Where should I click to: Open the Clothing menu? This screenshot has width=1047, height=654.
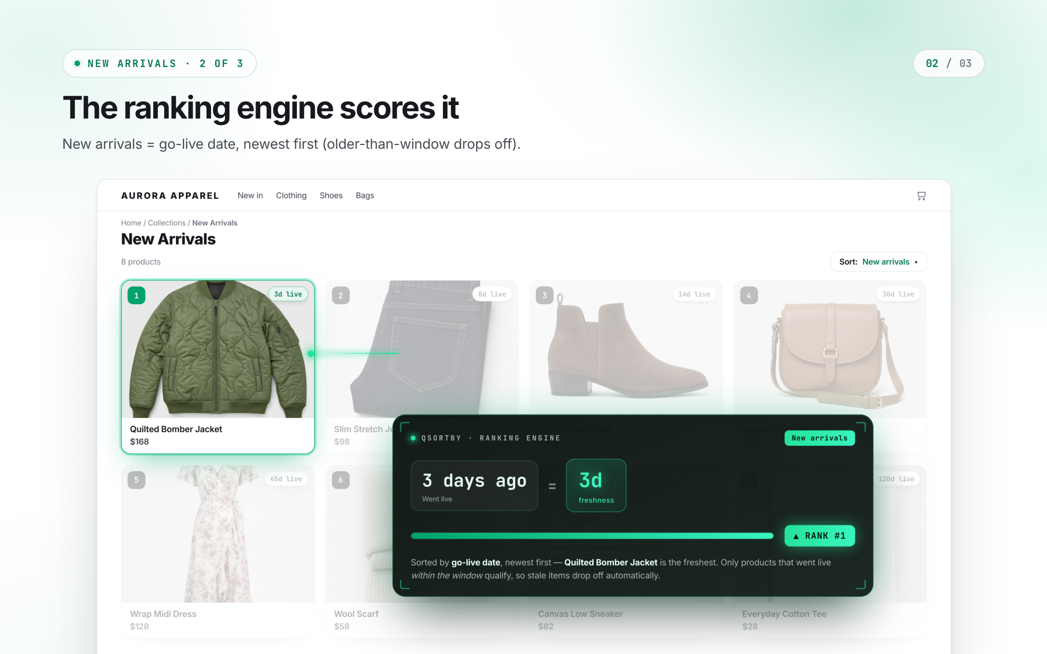tap(291, 195)
